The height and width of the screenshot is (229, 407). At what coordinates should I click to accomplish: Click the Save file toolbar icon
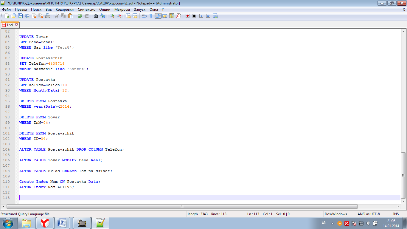click(x=20, y=16)
